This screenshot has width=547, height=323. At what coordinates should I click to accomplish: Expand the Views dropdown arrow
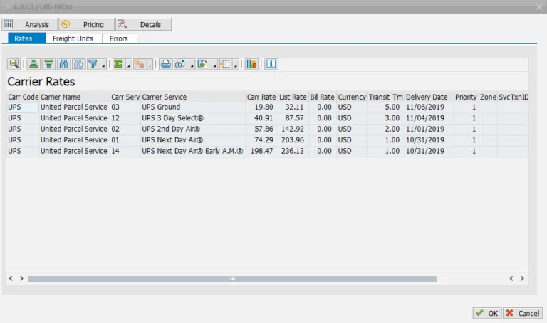192,65
